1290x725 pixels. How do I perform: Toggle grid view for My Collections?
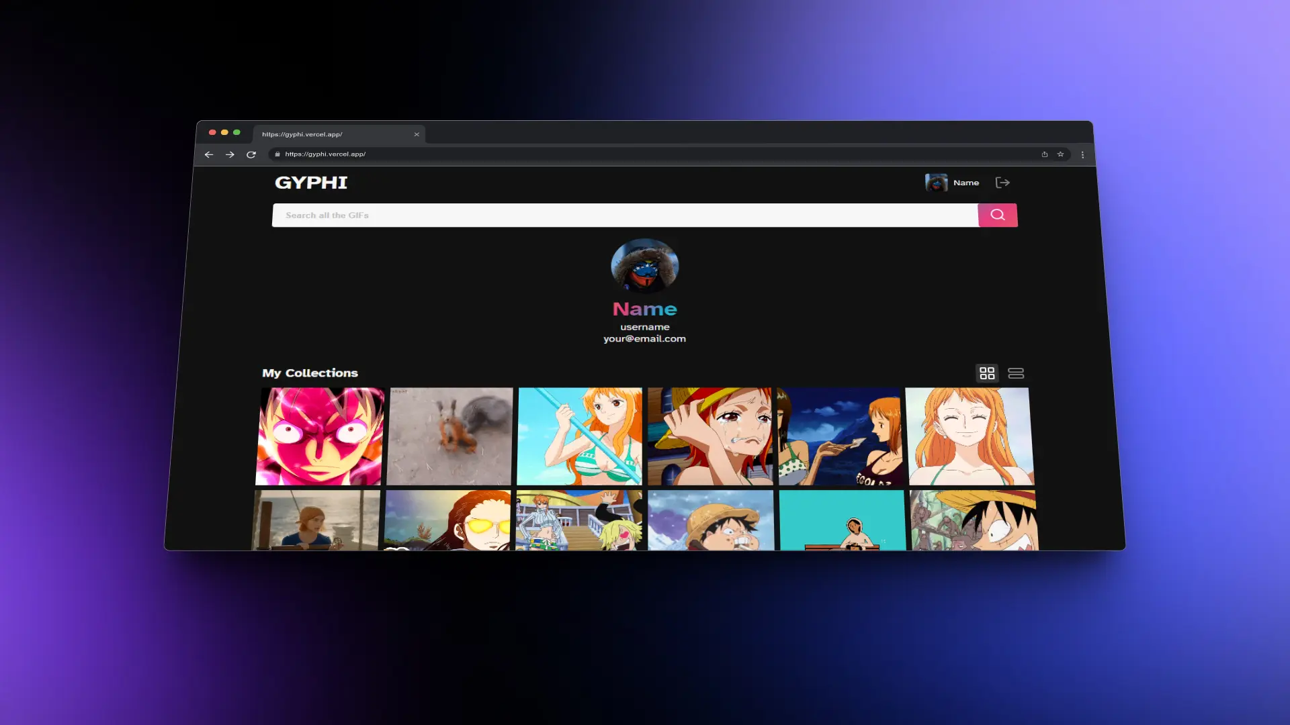(x=987, y=373)
